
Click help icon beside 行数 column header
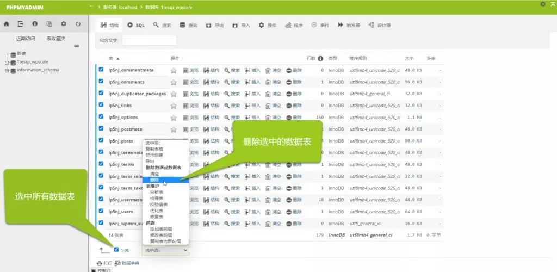320,58
